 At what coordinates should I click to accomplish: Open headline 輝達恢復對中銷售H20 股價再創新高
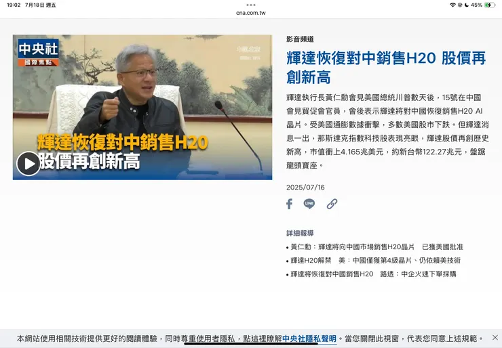click(386, 68)
